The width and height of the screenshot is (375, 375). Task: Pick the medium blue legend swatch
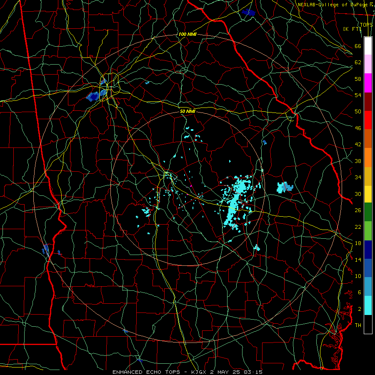(368, 268)
